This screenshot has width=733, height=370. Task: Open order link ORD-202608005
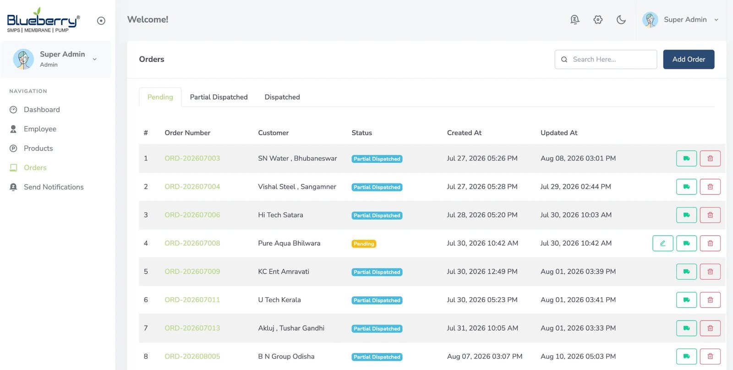[192, 356]
